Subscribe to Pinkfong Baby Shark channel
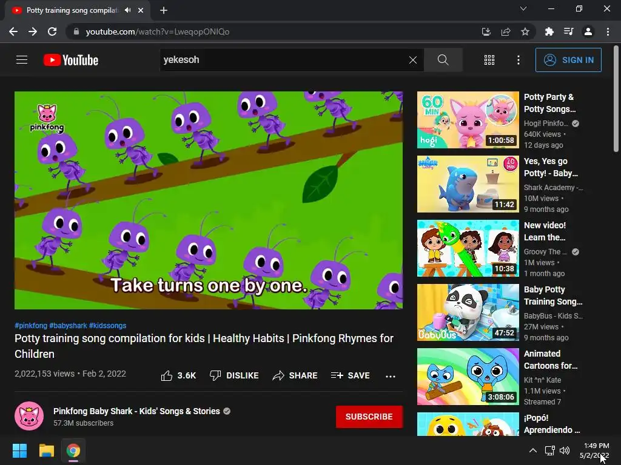621x465 pixels. 369,417
